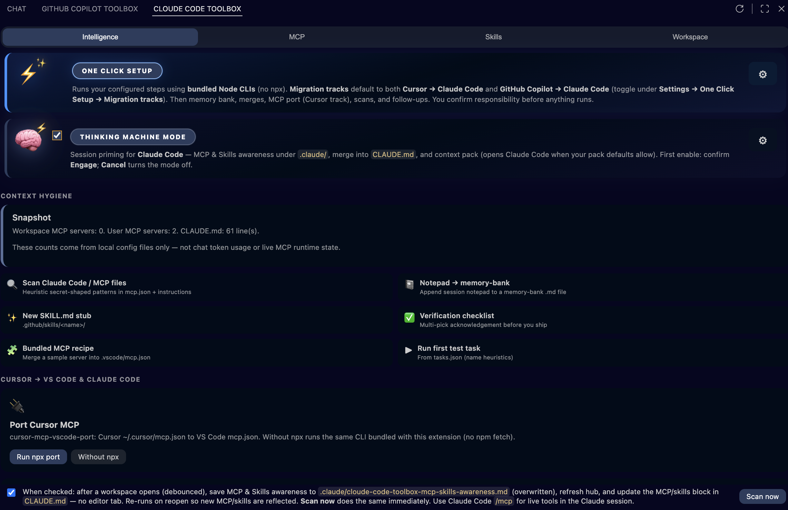The height and width of the screenshot is (510, 788).
Task: Uncheck the workspace awareness auto-save checkbox
Action: (x=11, y=493)
